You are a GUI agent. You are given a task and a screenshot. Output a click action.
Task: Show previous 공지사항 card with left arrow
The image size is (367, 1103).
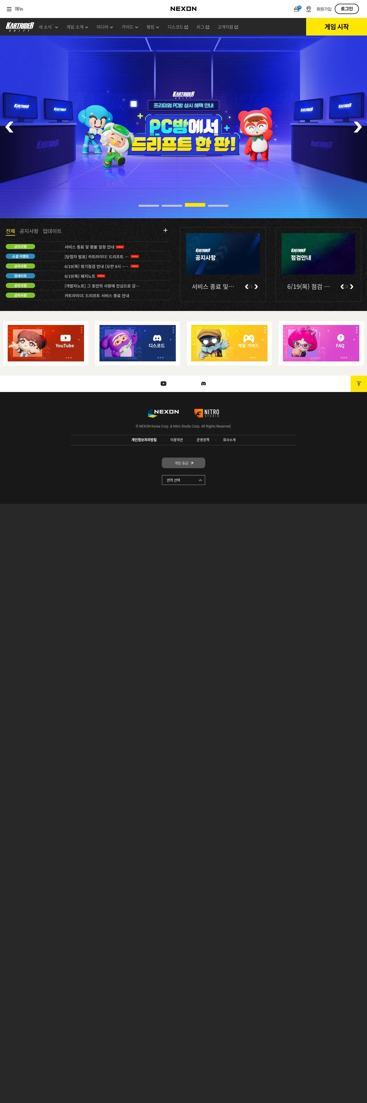tap(246, 286)
